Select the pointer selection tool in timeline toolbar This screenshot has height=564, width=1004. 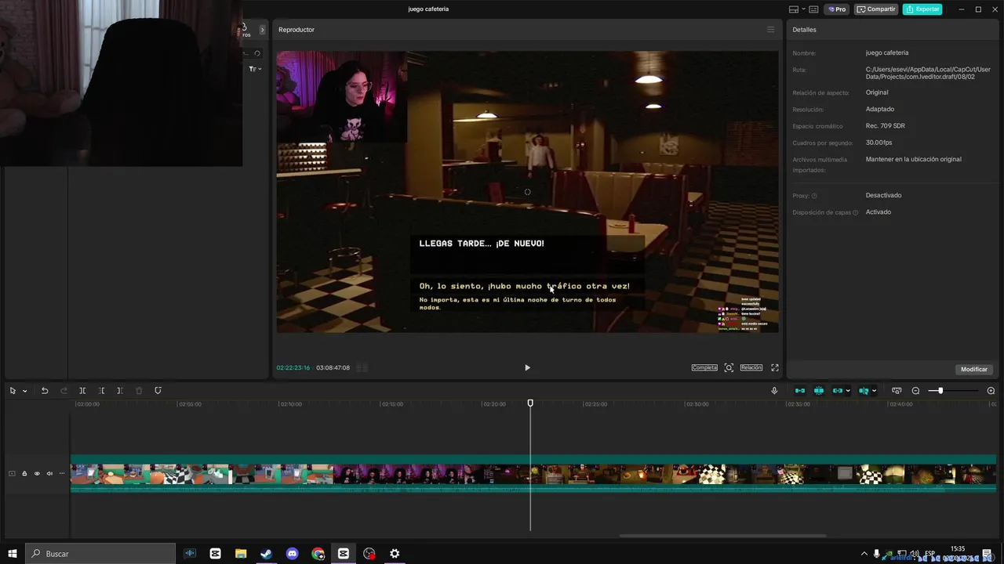coord(13,390)
